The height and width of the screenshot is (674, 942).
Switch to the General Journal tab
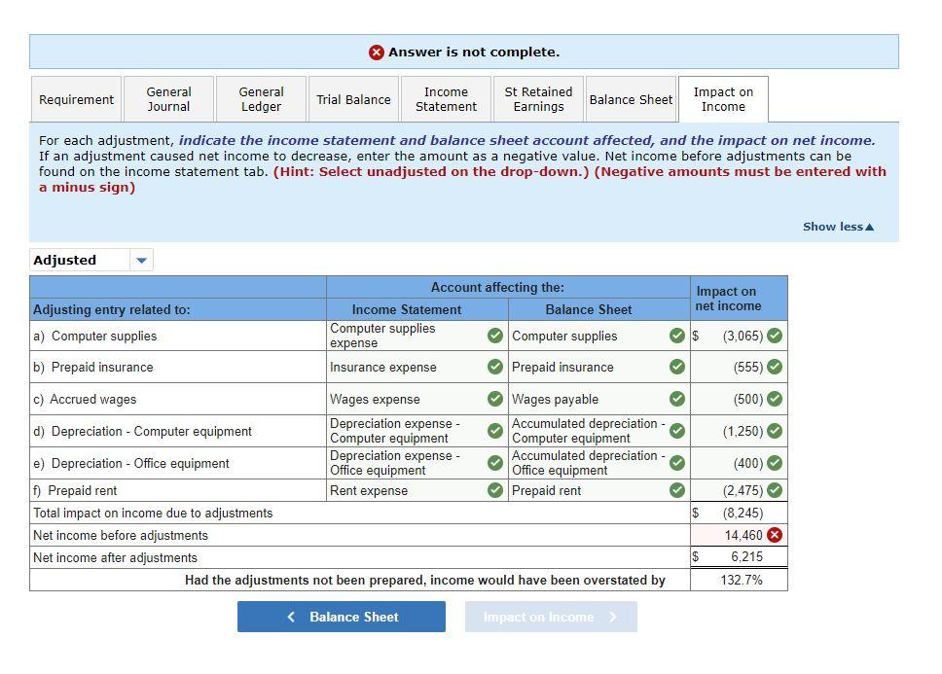tap(168, 99)
